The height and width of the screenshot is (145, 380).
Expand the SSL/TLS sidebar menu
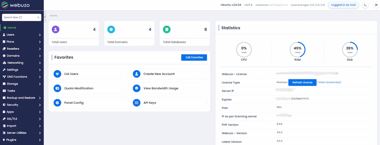(22, 119)
